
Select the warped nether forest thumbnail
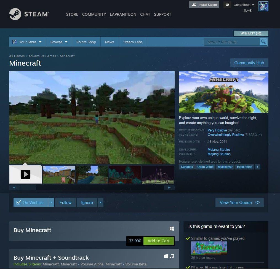(x=125, y=174)
